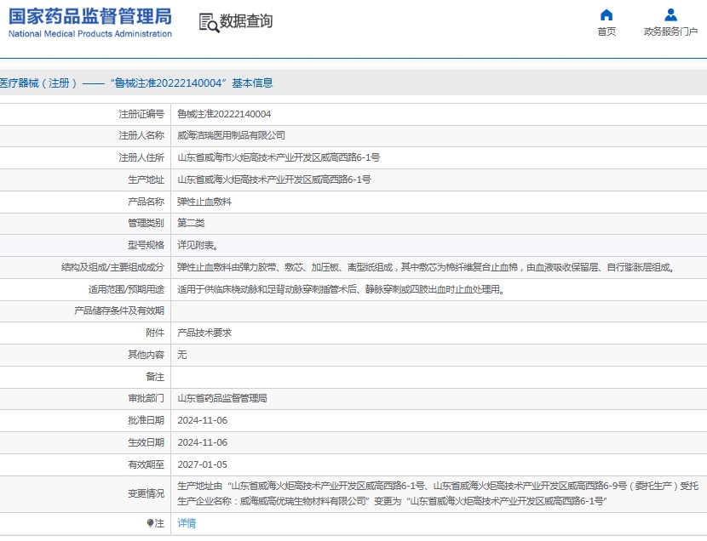The width and height of the screenshot is (707, 541).
Task: Click the 型号规格 field label
Action: (x=147, y=245)
